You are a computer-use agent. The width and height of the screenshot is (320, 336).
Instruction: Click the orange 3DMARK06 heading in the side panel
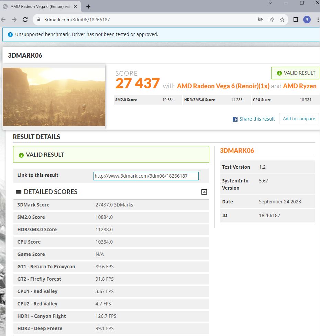(x=237, y=150)
